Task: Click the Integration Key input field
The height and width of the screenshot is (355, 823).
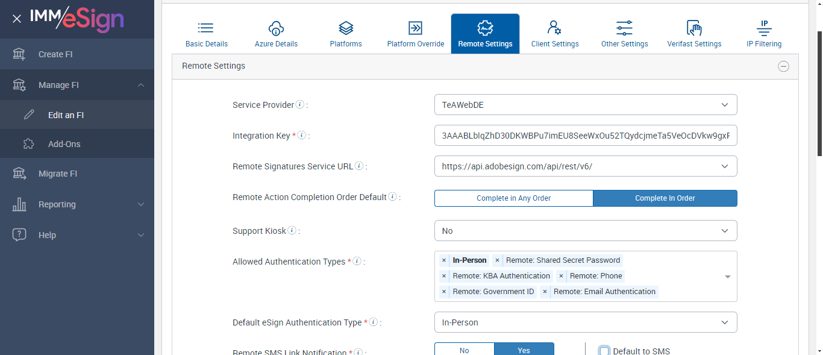Action: point(586,136)
